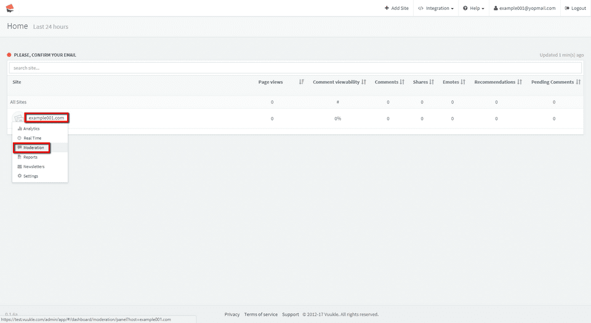Sort the Comments column using arrows
Viewport: 591px width, 323px height.
pos(402,82)
